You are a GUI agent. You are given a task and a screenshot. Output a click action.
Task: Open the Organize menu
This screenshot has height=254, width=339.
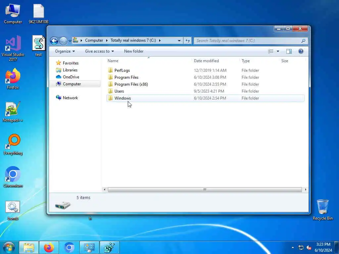click(x=65, y=51)
